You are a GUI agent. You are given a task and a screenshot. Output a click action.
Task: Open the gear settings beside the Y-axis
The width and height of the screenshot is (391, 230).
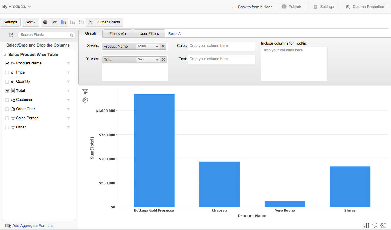[85, 100]
